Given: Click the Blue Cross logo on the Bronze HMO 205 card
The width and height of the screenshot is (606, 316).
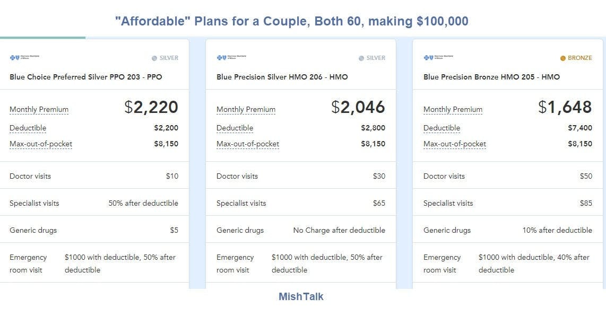Looking at the screenshot, I should click(438, 57).
